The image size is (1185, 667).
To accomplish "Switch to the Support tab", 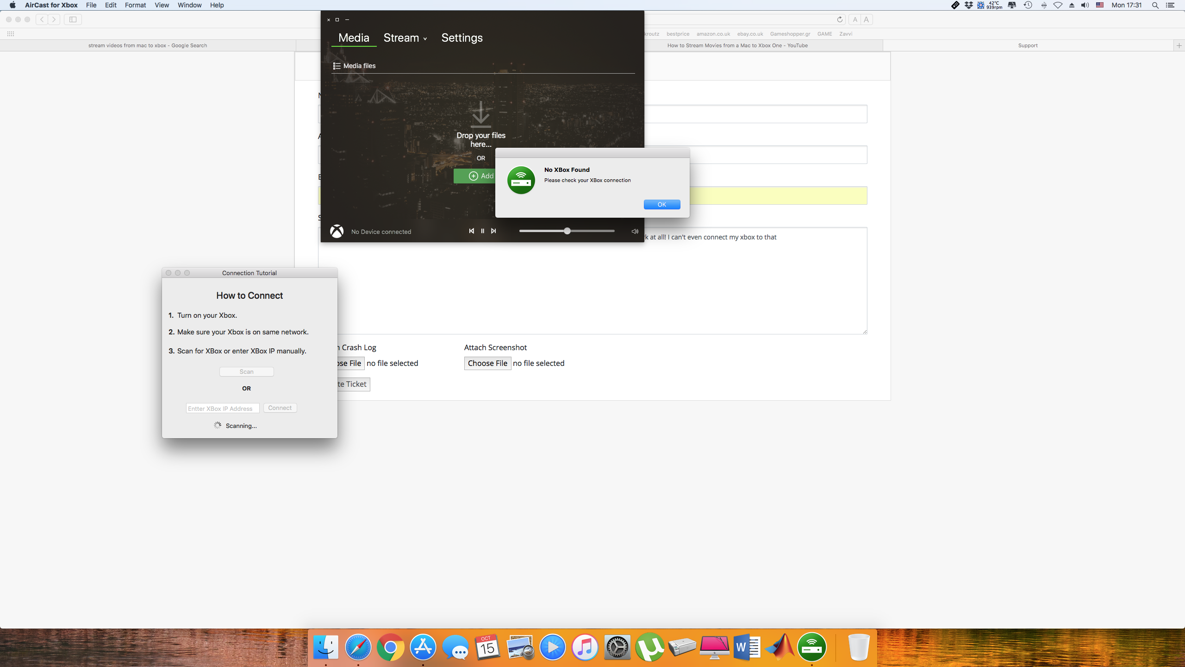I will 1028,45.
